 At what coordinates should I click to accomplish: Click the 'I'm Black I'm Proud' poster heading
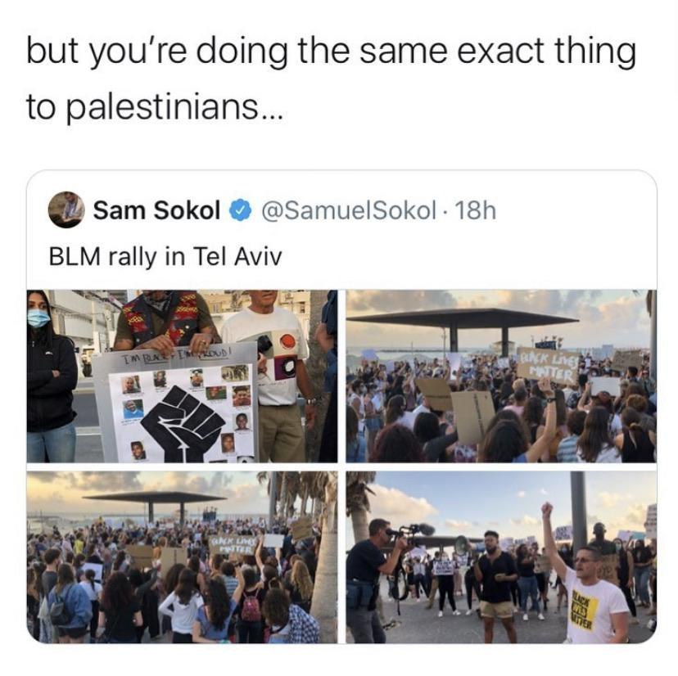[x=174, y=355]
